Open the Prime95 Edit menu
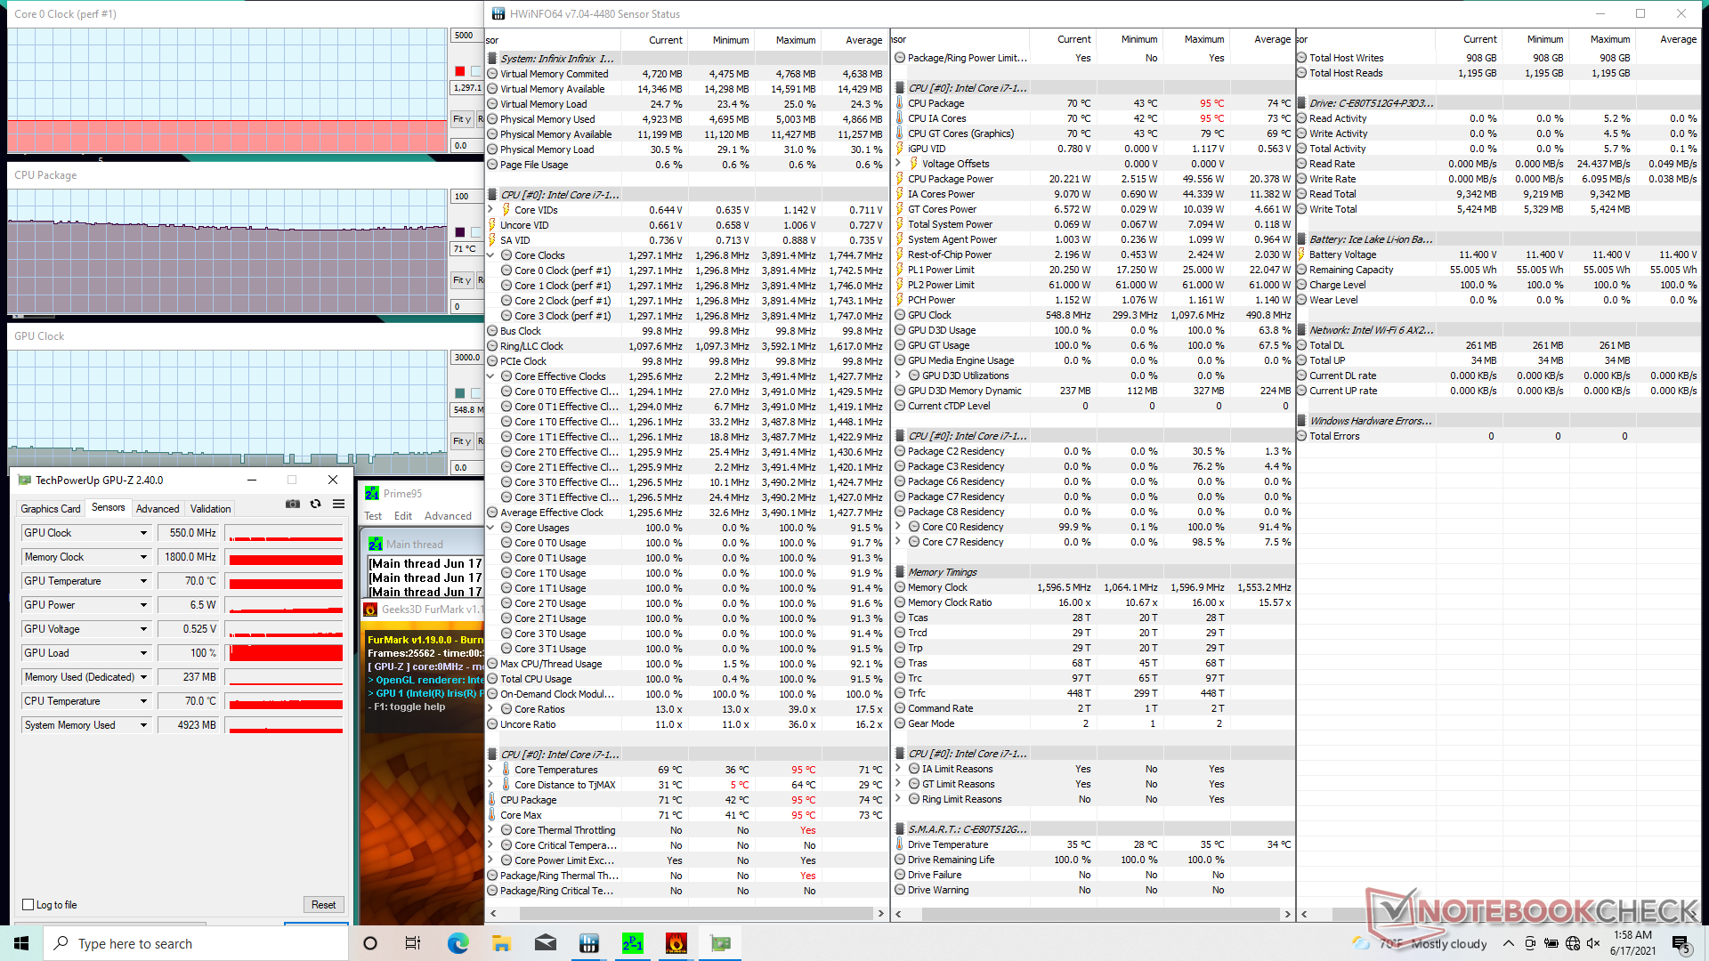This screenshot has height=961, width=1709. click(403, 516)
